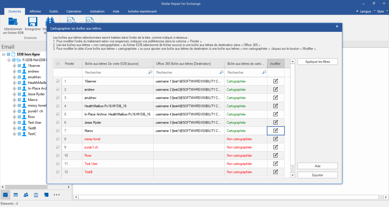Click Exporter button

point(318,175)
